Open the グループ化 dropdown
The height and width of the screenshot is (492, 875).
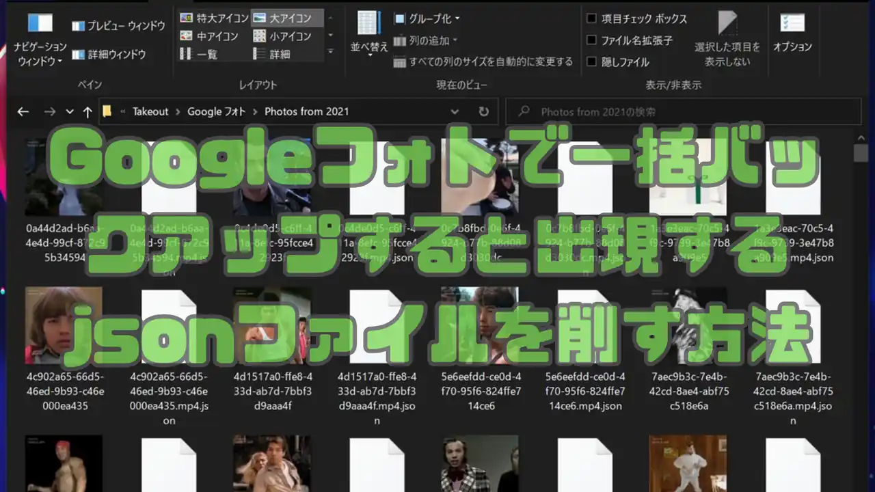[x=427, y=18]
